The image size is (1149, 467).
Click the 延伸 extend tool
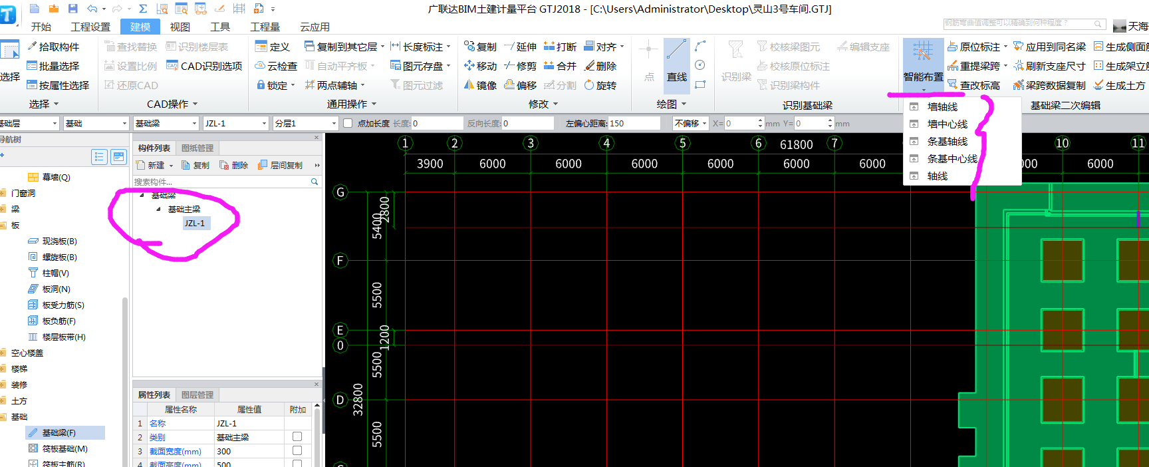520,47
